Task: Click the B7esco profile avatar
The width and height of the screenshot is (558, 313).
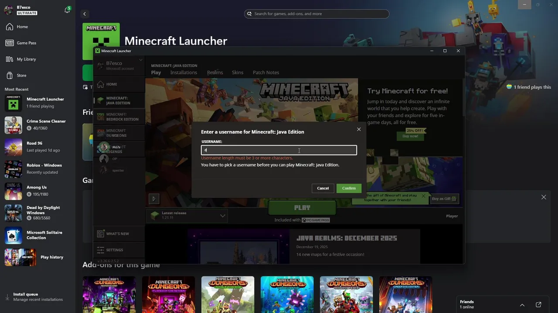Action: pyautogui.click(x=9, y=10)
